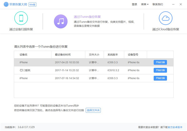The image size is (187, 131).
Task: Start scan for the 2017-04-25 backup
Action: [160, 62]
